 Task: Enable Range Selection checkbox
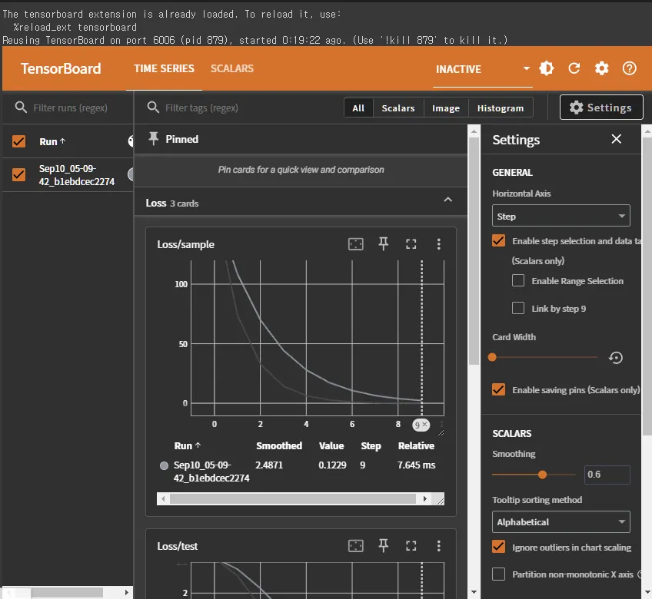519,281
